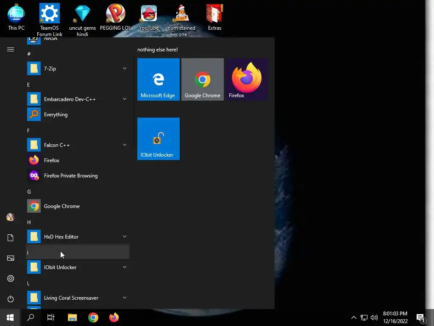This screenshot has width=434, height=326.
Task: Expand Living Coral Screensaver folder chevron
Action: point(125,298)
